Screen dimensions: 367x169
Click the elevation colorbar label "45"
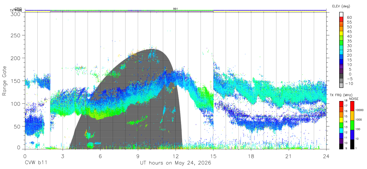pos(349,32)
